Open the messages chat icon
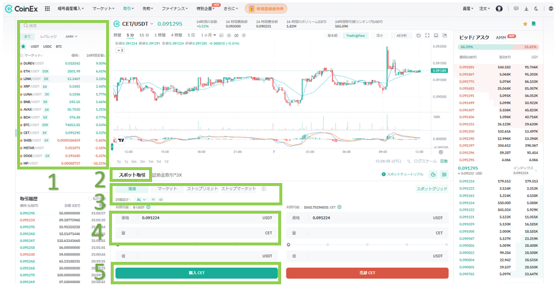The height and width of the screenshot is (289, 554). (x=516, y=8)
